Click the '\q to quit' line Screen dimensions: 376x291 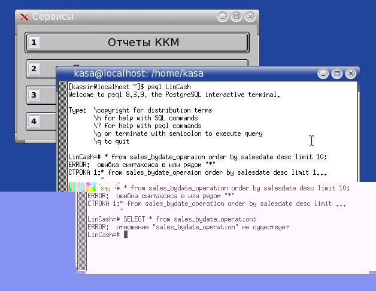tap(111, 141)
